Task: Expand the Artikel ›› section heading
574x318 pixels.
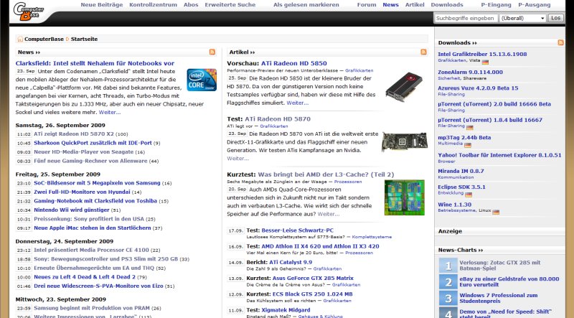Action: click(x=242, y=52)
